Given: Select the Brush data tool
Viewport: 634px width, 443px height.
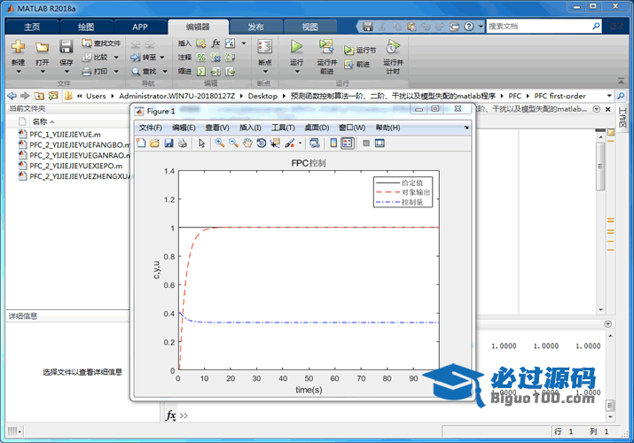Looking at the screenshot, I should coord(289,144).
